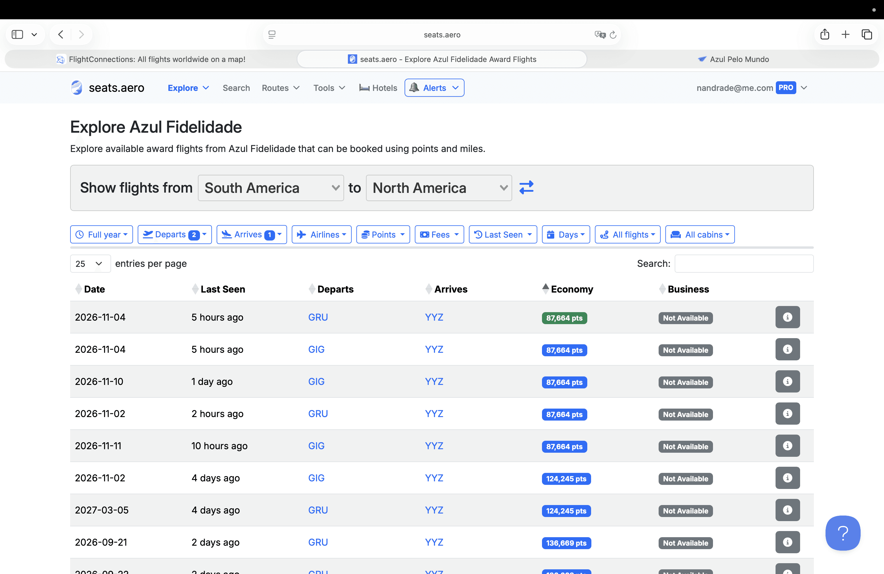Click 87,664 pts green badge first row

[x=564, y=318]
